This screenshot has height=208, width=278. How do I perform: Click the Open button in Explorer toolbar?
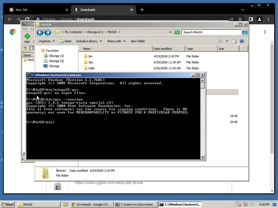click(x=65, y=41)
